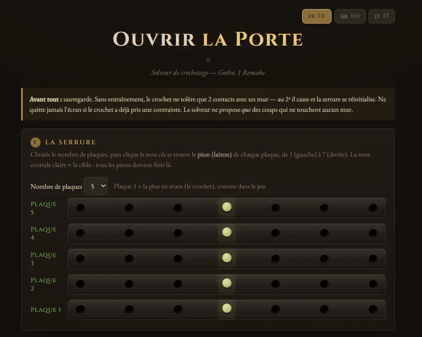Select hole 1 on Plaque 3
The height and width of the screenshot is (337, 422).
pyautogui.click(x=81, y=259)
